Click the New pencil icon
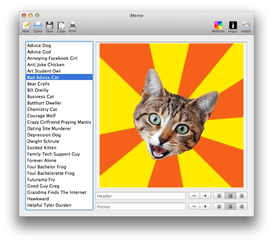The height and width of the screenshot is (243, 273). (x=26, y=25)
